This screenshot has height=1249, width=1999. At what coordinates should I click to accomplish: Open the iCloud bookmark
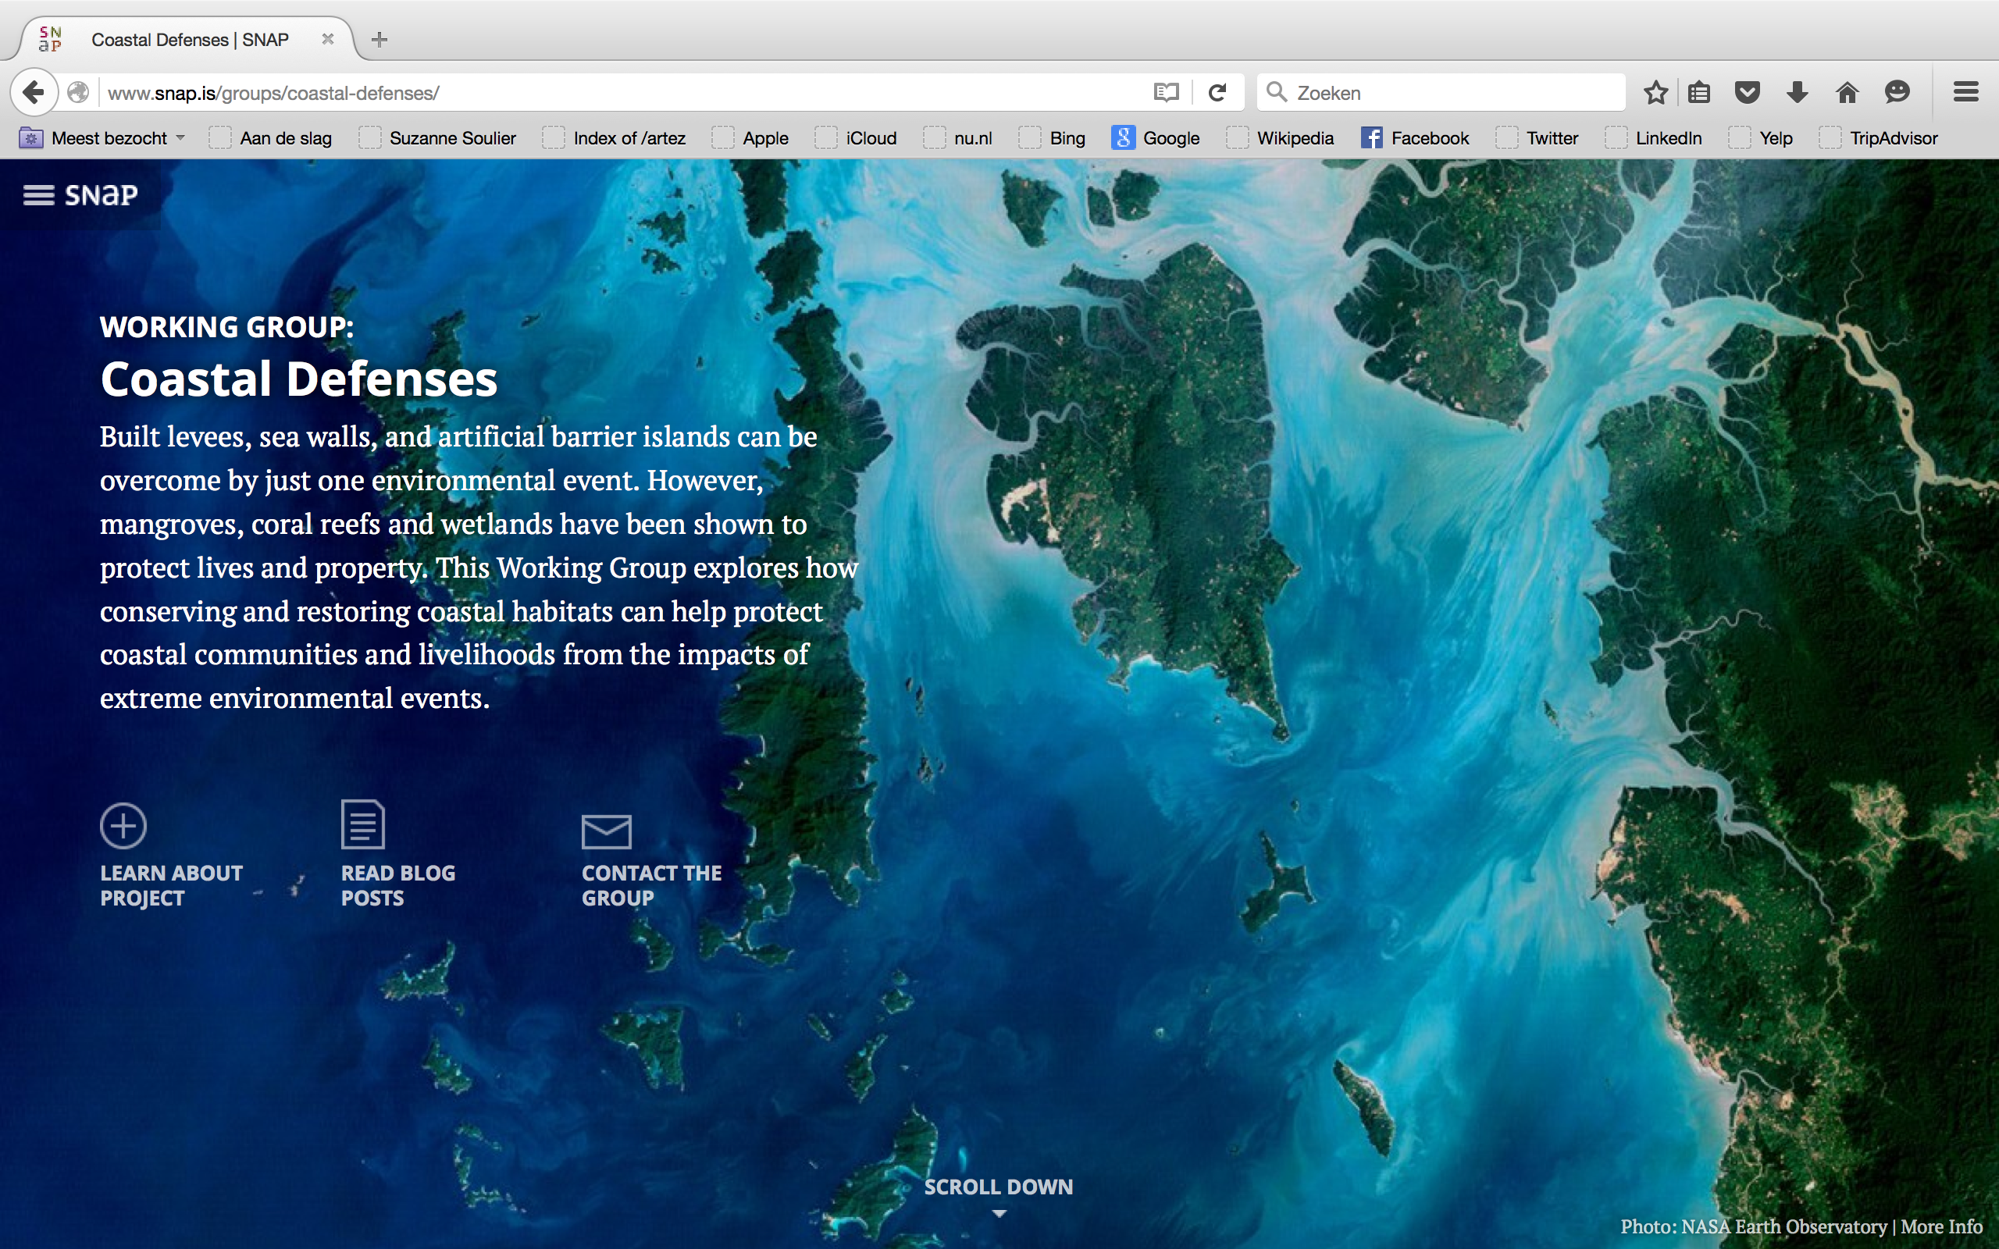[x=857, y=138]
